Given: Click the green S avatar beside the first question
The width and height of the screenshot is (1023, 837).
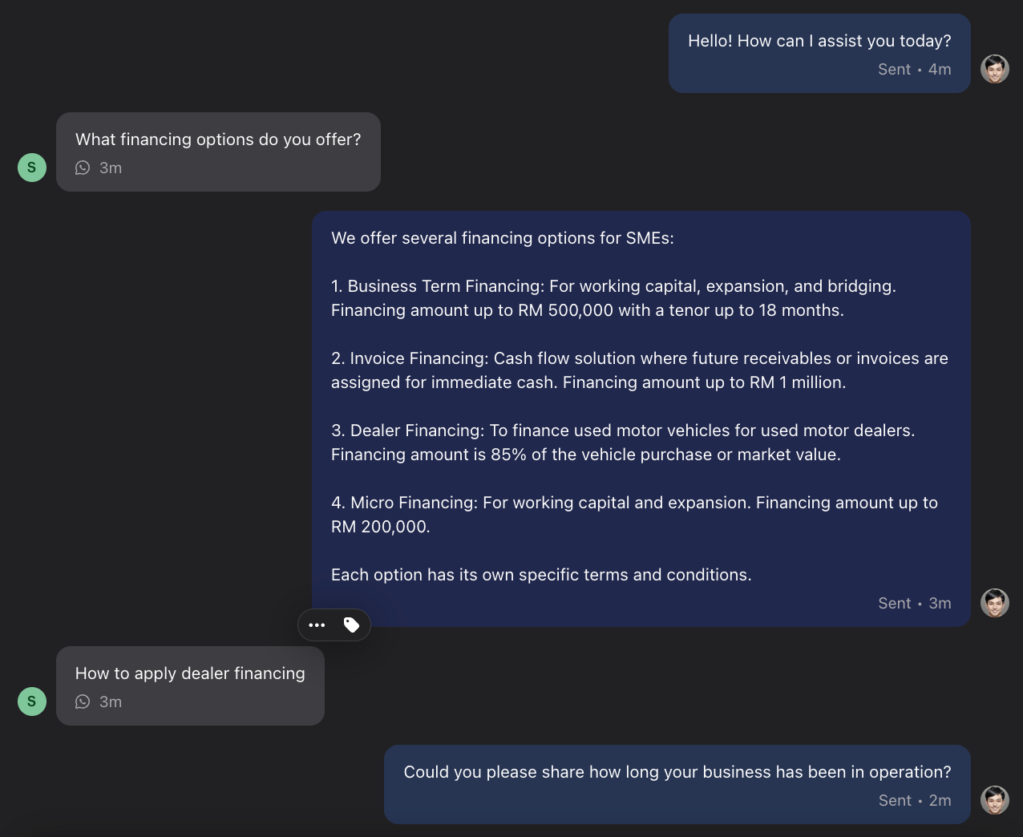Looking at the screenshot, I should [x=32, y=168].
